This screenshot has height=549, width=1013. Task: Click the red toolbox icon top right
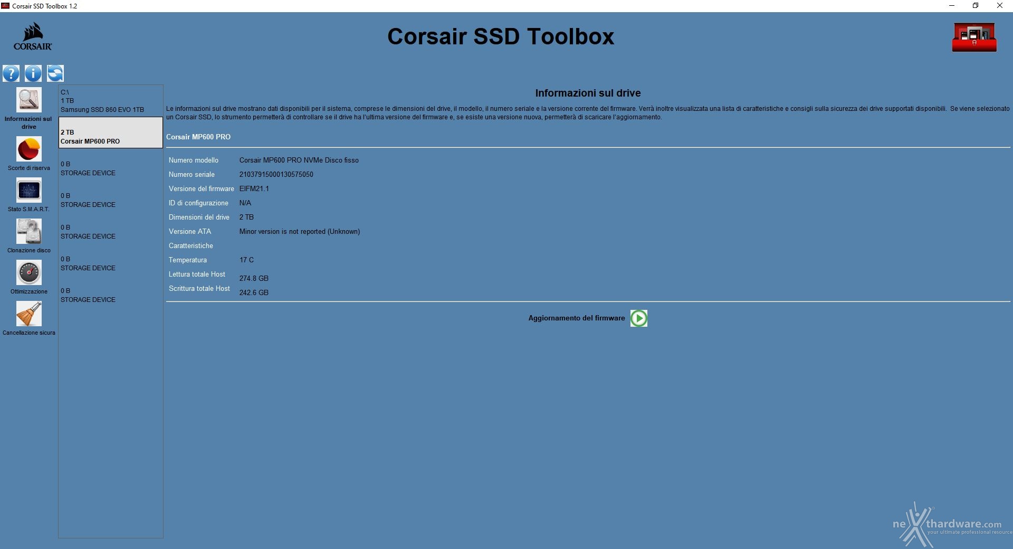point(974,37)
